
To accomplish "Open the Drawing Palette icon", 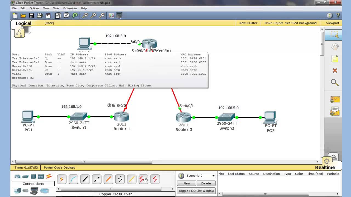I will 111,16.
